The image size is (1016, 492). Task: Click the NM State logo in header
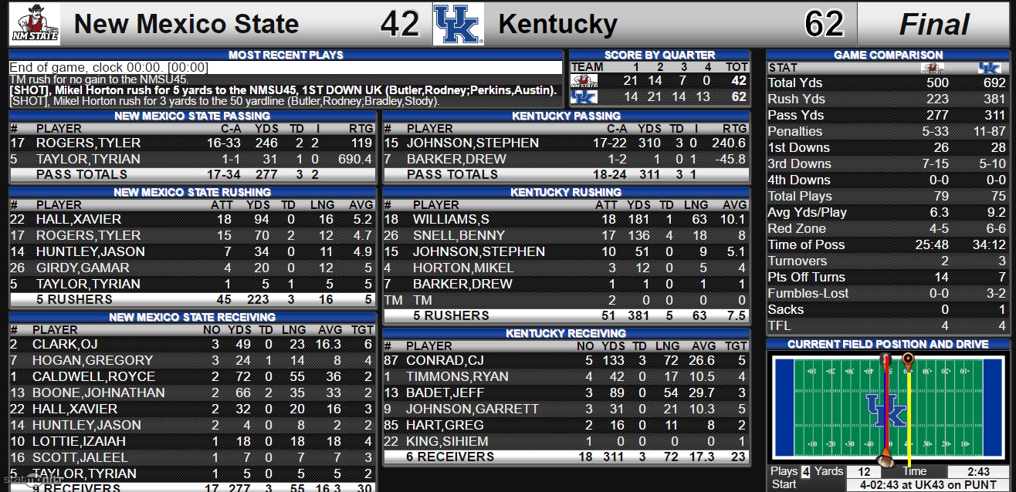point(34,24)
